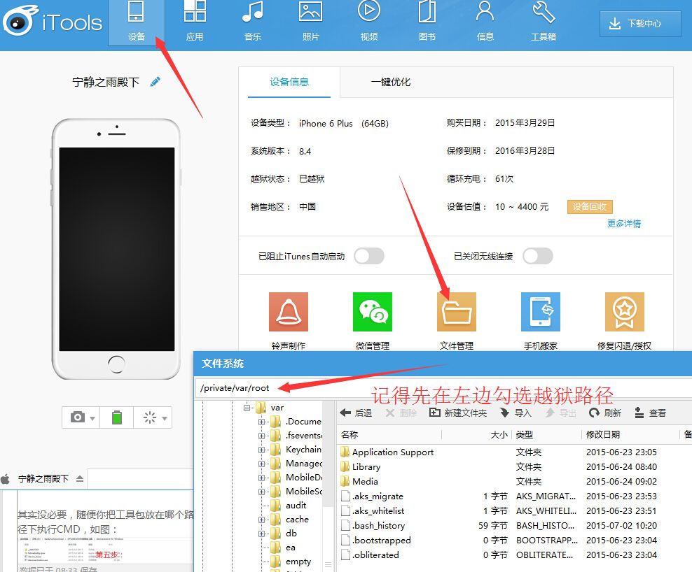This screenshot has width=692, height=572.
Task: Open the 照片 (Photos) tab
Action: tap(311, 22)
